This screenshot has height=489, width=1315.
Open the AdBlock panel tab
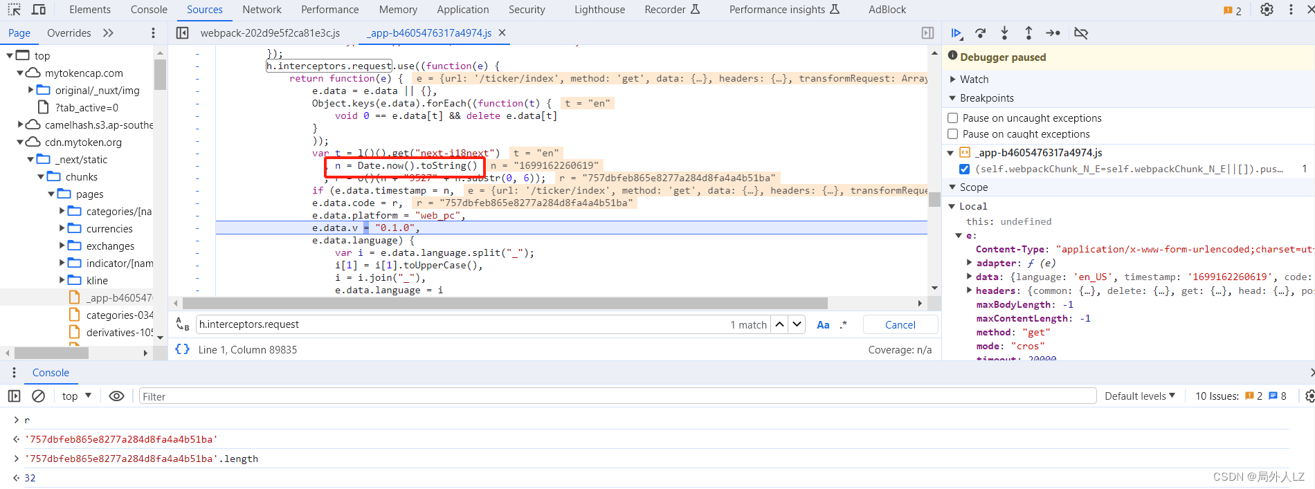coord(887,10)
